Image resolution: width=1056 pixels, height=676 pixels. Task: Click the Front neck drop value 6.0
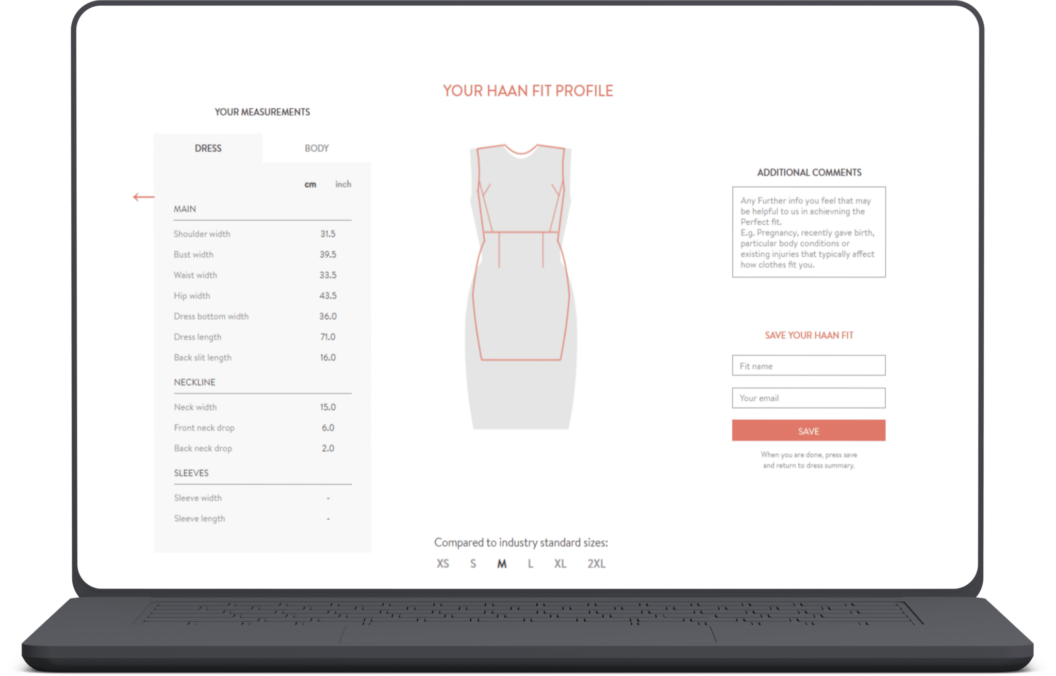click(328, 428)
